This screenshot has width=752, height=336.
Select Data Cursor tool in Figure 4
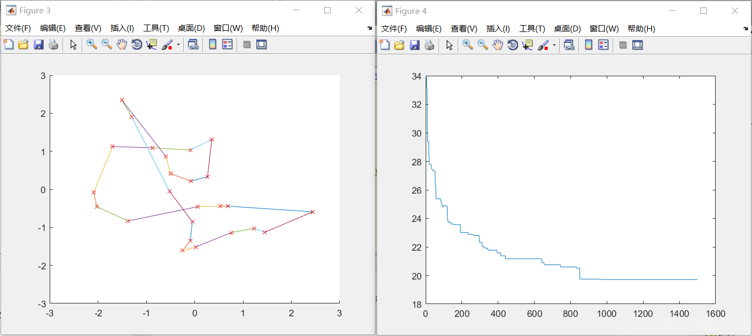point(528,45)
